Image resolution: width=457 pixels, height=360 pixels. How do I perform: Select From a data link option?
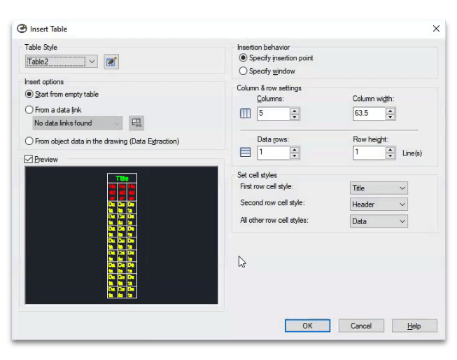53,110
